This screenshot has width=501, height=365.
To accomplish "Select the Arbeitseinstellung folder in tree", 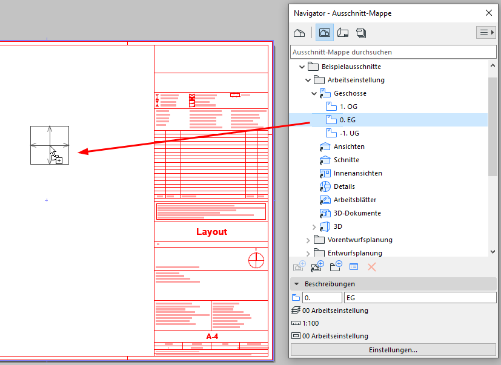I will (x=356, y=80).
